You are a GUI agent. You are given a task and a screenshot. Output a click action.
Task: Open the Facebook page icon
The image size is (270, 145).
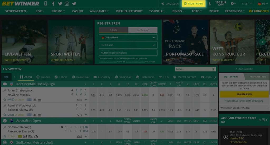53,4
